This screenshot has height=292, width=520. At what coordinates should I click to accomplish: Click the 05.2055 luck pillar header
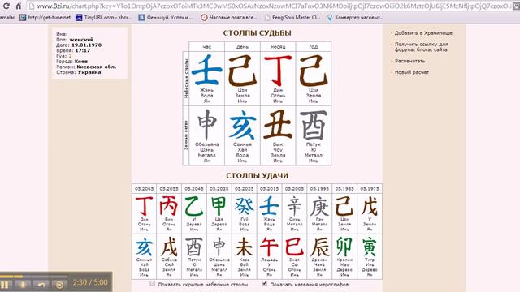[x=169, y=189]
